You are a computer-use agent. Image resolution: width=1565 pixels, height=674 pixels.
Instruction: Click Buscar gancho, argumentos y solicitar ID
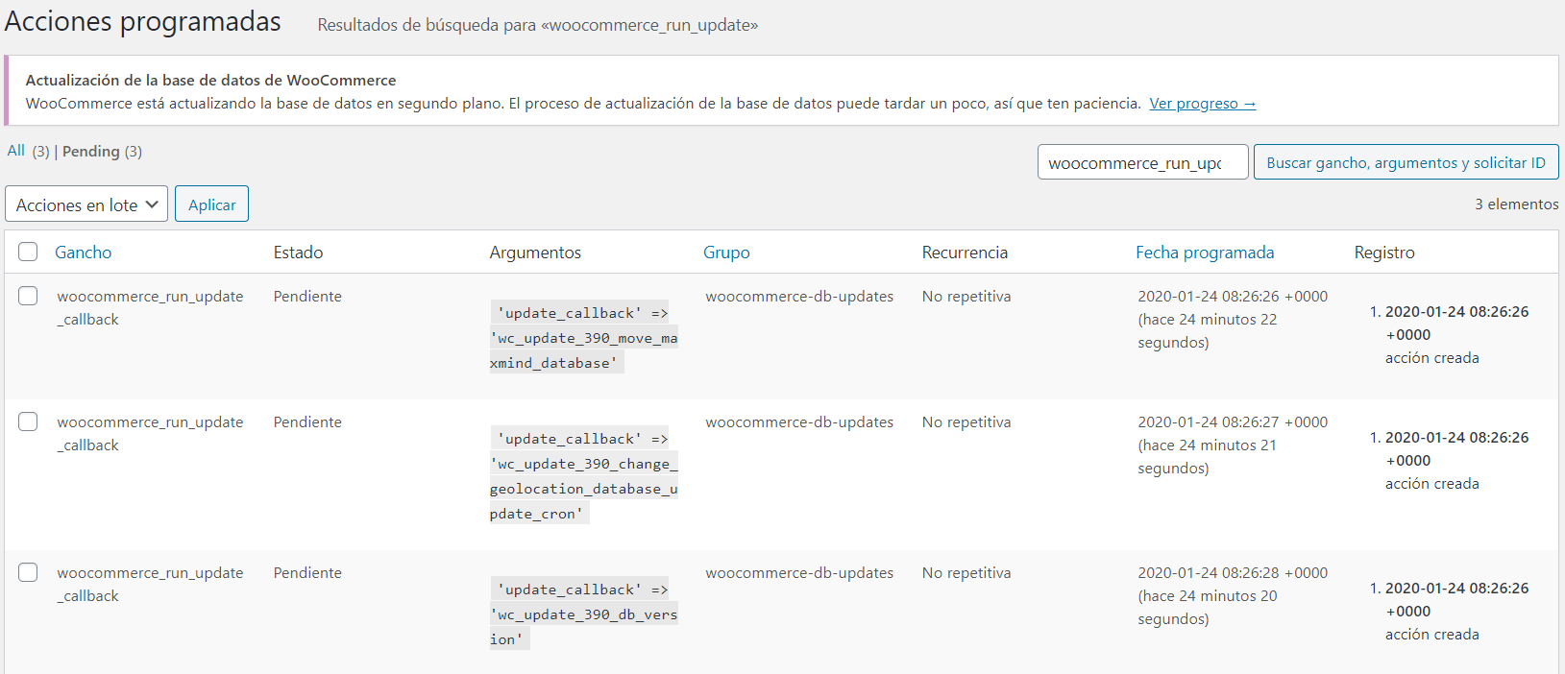coord(1406,162)
